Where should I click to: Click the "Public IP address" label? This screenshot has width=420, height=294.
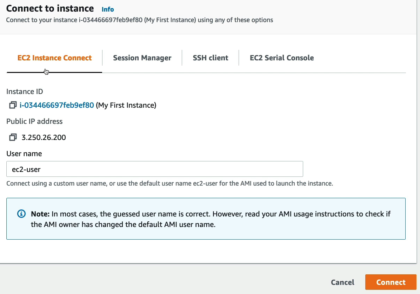34,121
